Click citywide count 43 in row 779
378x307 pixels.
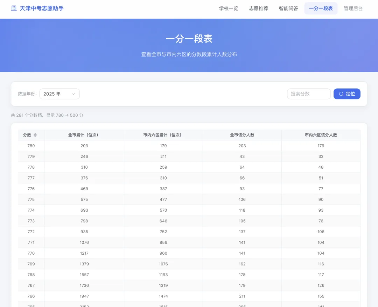242,156
